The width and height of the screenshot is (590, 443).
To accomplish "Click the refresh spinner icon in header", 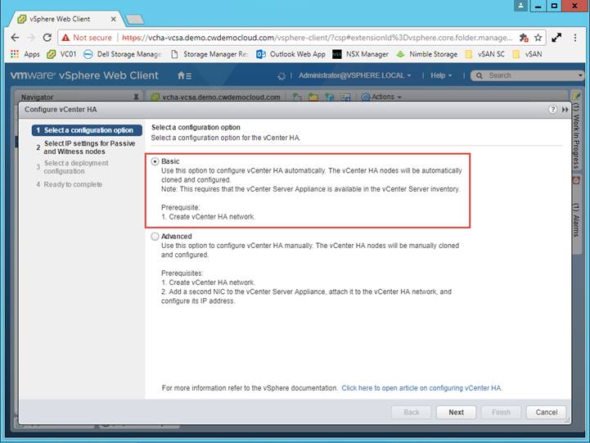I will tap(281, 76).
